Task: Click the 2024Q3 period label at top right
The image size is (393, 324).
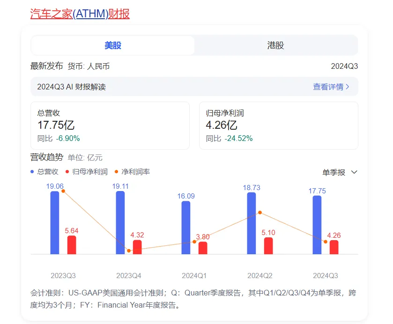Action: pyautogui.click(x=344, y=66)
